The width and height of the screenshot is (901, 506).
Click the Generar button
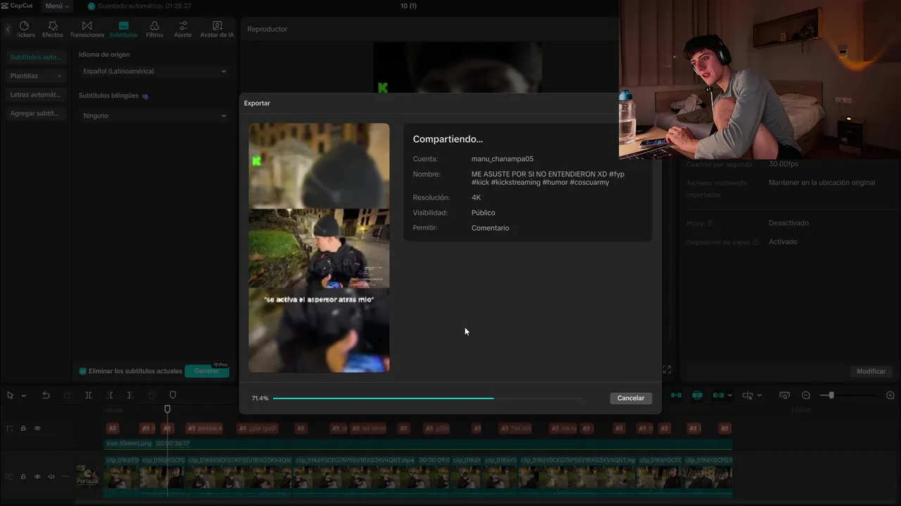click(x=207, y=371)
